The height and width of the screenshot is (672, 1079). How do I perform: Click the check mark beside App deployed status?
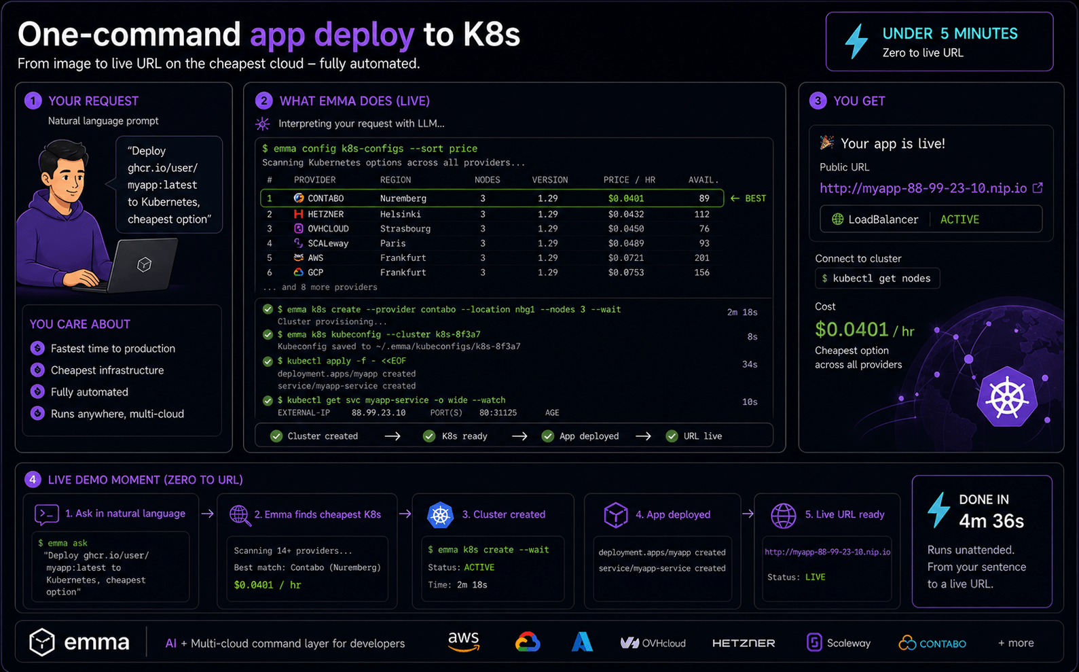click(548, 436)
